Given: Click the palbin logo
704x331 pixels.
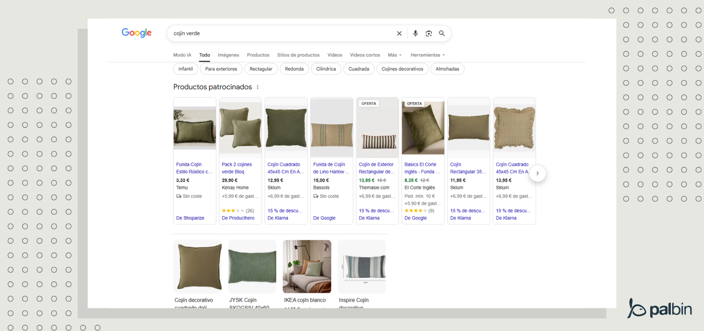Looking at the screenshot, I should (659, 309).
